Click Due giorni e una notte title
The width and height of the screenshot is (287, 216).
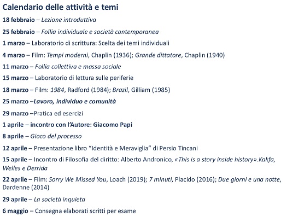click(250, 179)
